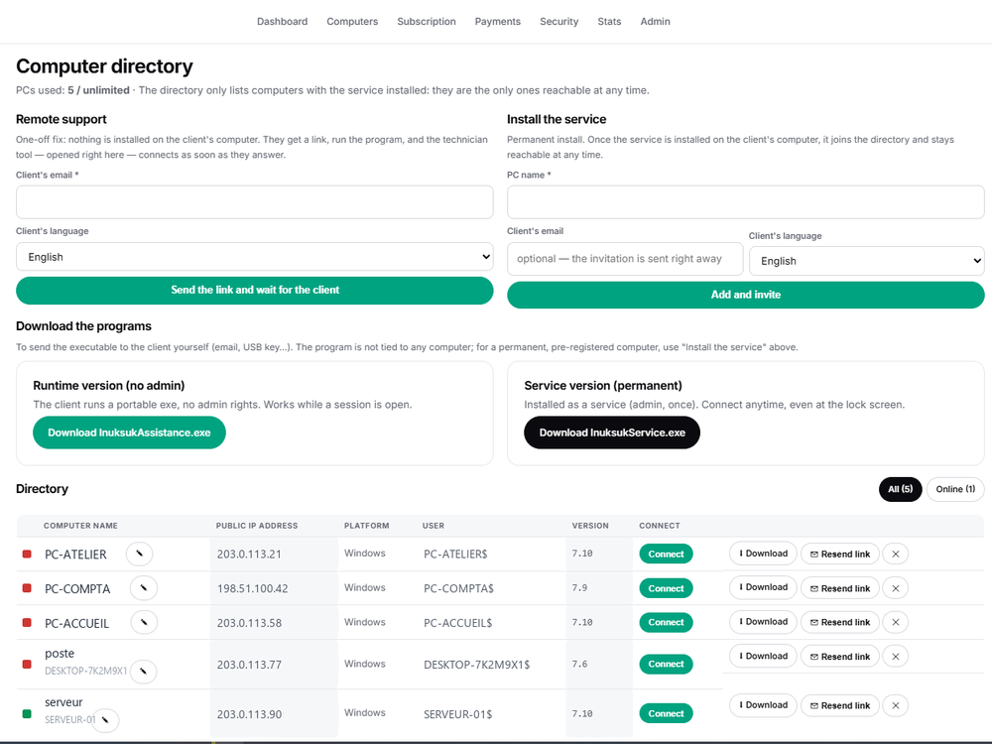This screenshot has width=992, height=744.
Task: Connect to SERVEUR-01
Action: pos(667,713)
